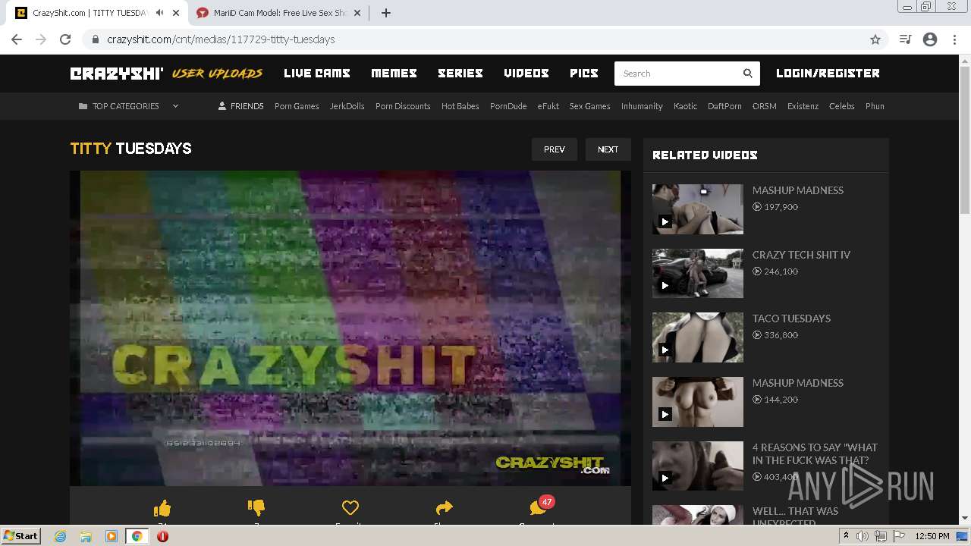Click the browser back arrow
This screenshot has height=546, width=971.
(x=17, y=39)
